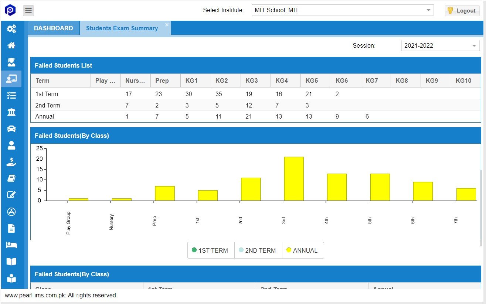
Task: Collapse the sidebar using the hamburger button
Action: coord(28,10)
